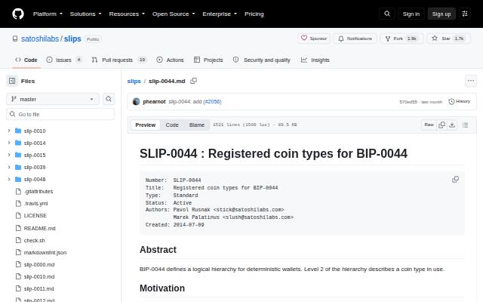This screenshot has width=483, height=302.
Task: Focus the Go to file field
Action: pyautogui.click(x=60, y=114)
